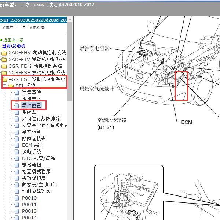Open the DTC 检查/清除 page
This screenshot has height=220, width=220.
pyautogui.click(x=38, y=158)
